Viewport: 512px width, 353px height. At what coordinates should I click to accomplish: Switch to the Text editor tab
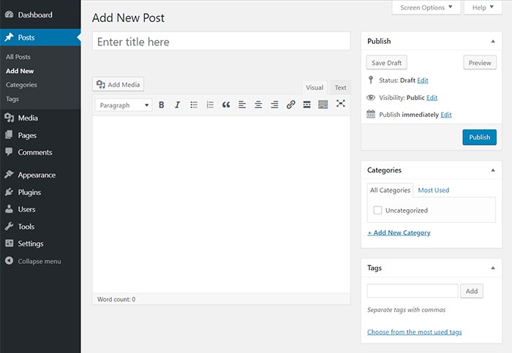pyautogui.click(x=340, y=88)
